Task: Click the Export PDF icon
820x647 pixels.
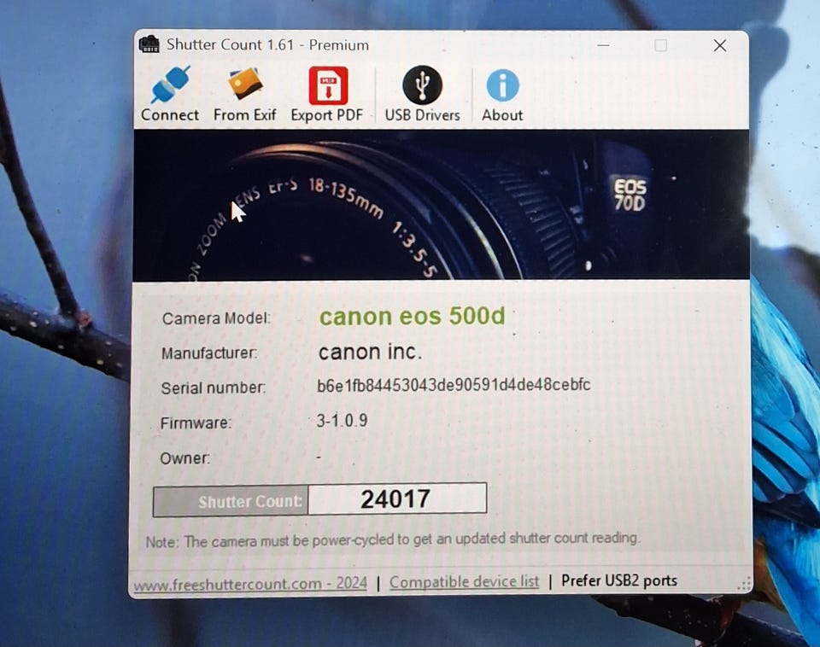Action: [x=328, y=85]
